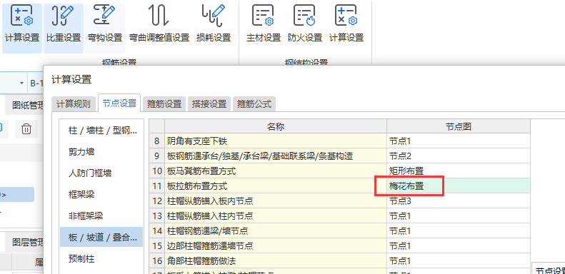Select the 板马凳筋布置方式 row name
The image size is (565, 274).
276,171
